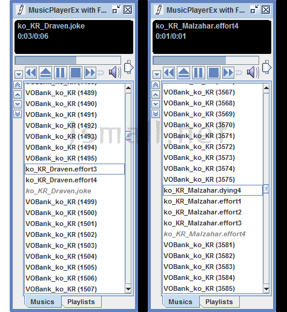Click scrollbar thumb in left playlist
287x312 pixels.
click(128, 136)
